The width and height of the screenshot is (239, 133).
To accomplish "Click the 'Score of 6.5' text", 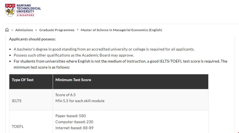I will click(x=65, y=95).
